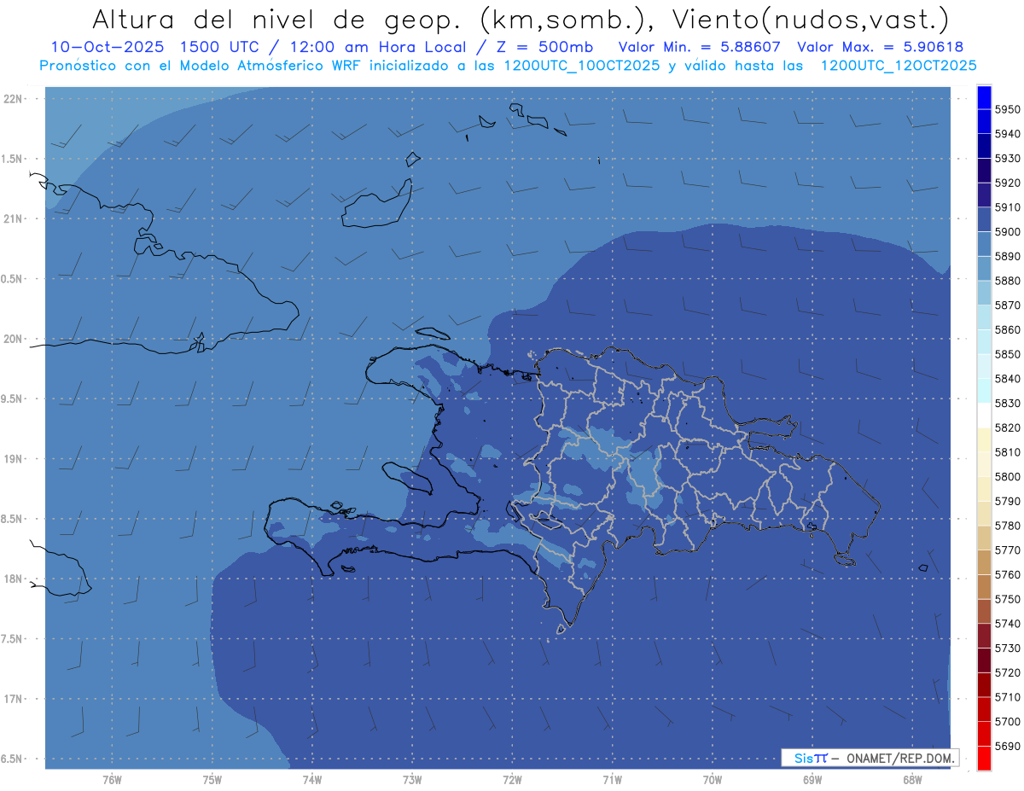The width and height of the screenshot is (1024, 791).
Task: Click the '5860' colorbar label
Action: coord(1007,329)
